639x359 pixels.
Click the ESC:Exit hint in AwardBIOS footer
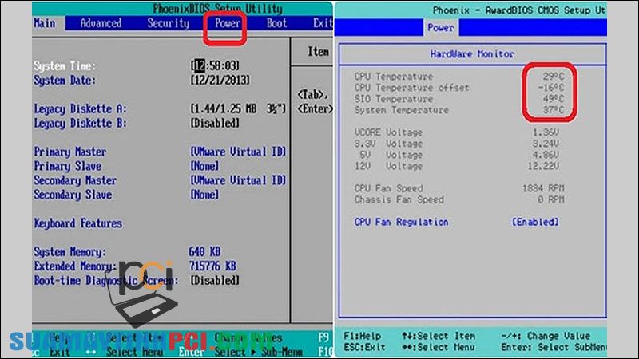click(x=364, y=347)
